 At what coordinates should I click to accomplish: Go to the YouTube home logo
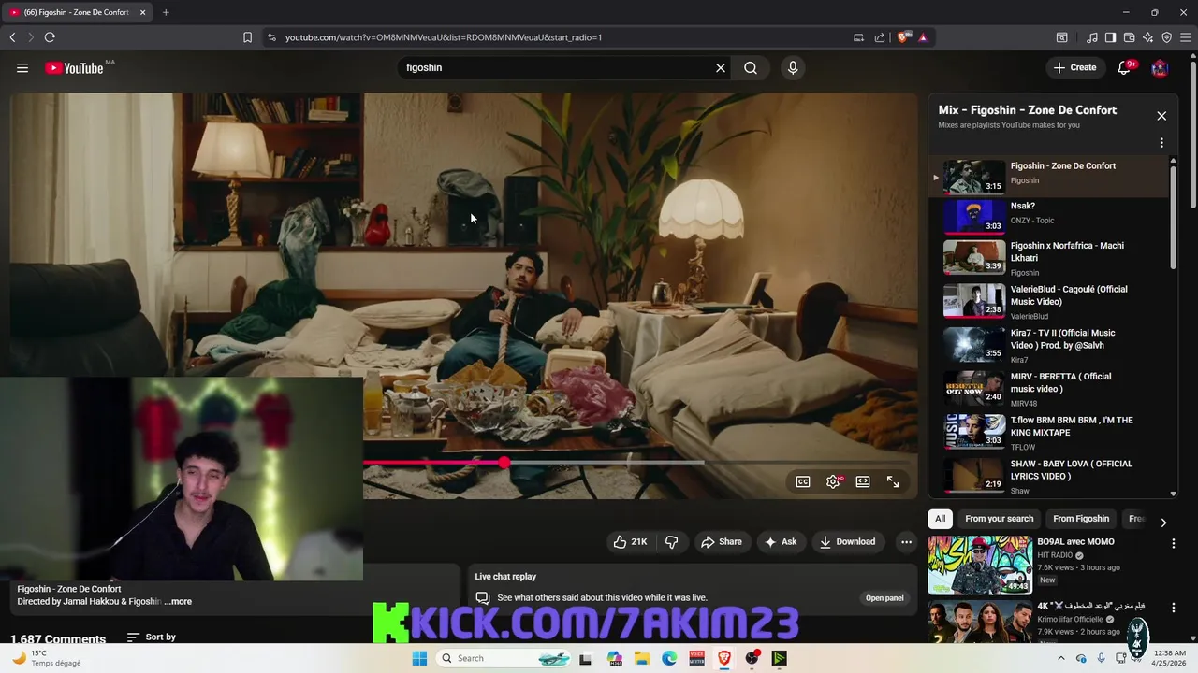coord(74,68)
